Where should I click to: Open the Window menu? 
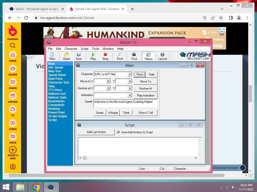click(108, 49)
